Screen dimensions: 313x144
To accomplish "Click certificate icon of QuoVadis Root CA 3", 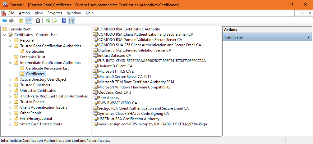I will [x=95, y=92].
